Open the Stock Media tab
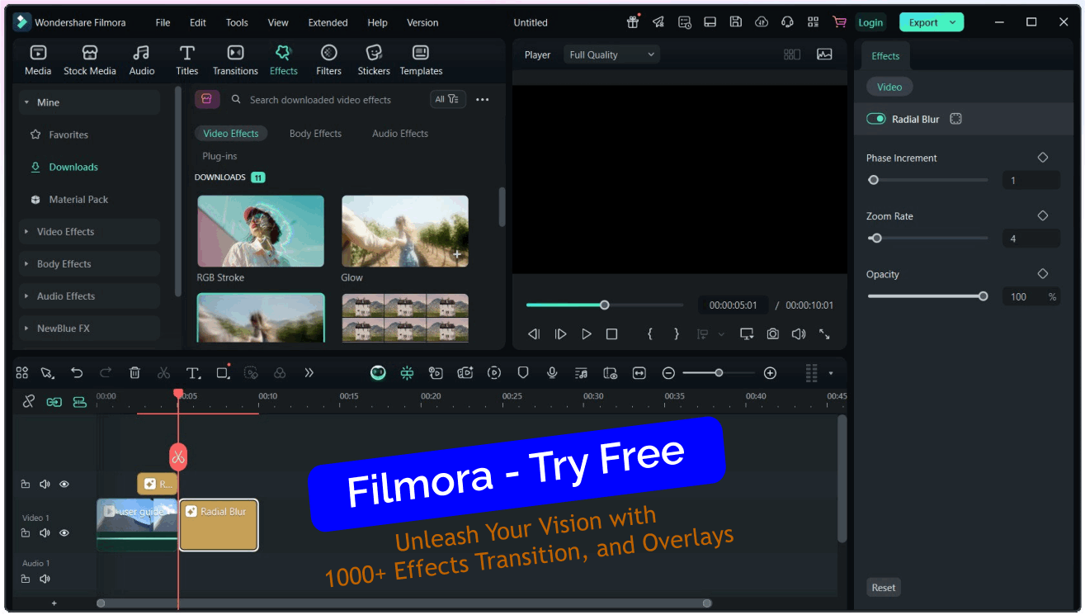The width and height of the screenshot is (1085, 615). point(90,60)
